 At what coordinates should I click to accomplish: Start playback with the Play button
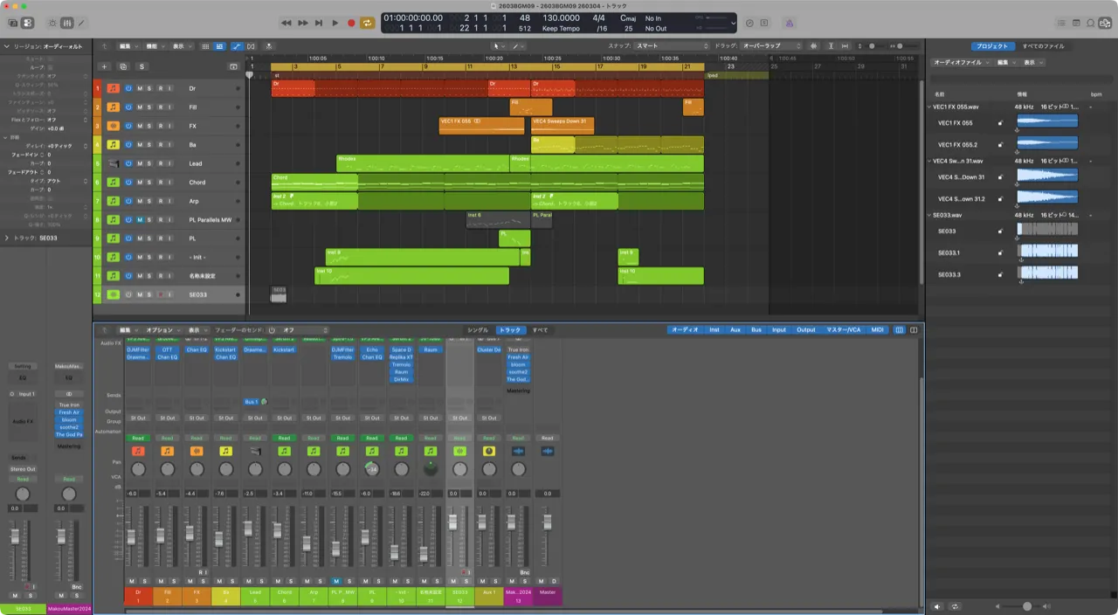[x=335, y=23]
